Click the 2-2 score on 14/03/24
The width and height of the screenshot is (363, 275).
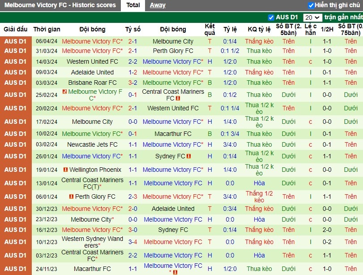tap(132, 62)
